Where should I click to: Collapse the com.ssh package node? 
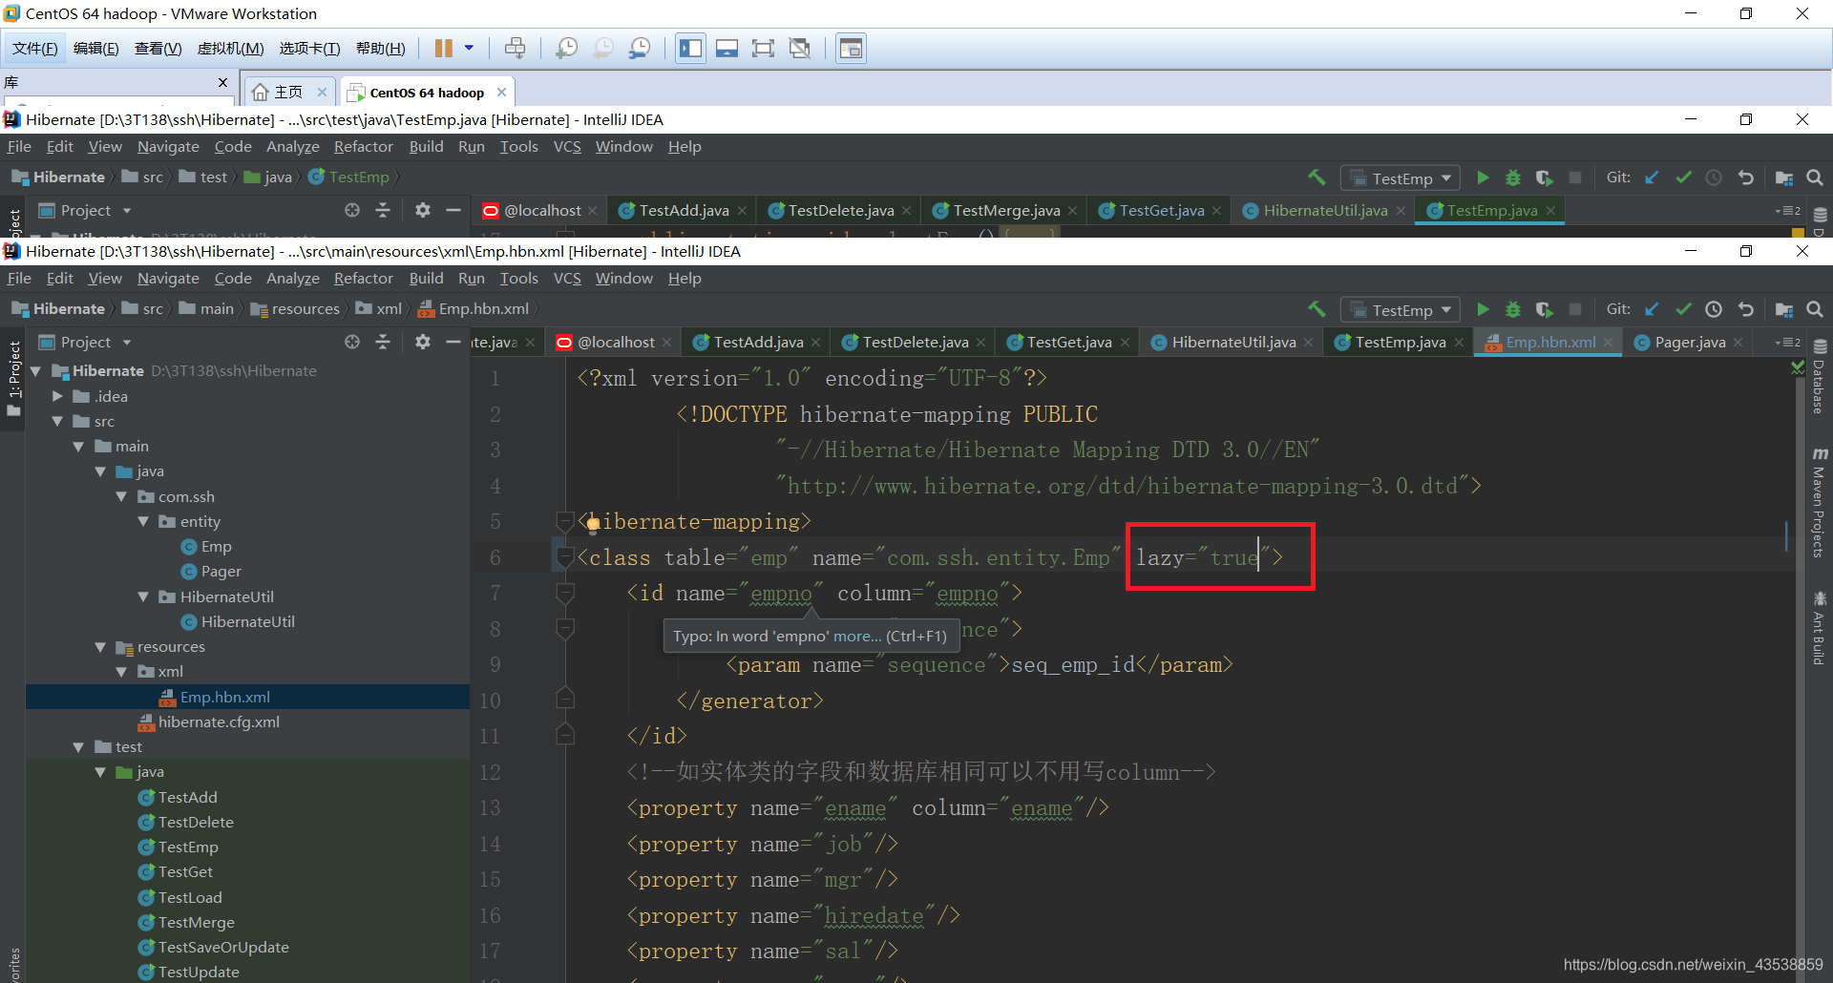click(121, 496)
